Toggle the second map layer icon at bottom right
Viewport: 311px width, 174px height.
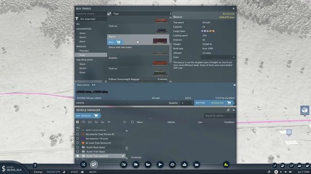click(x=283, y=166)
